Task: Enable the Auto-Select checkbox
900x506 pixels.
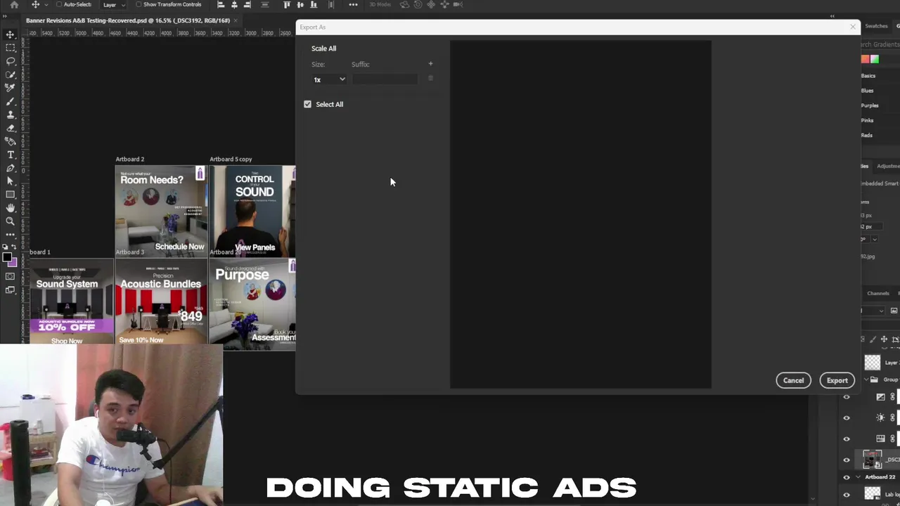Action: 59,4
